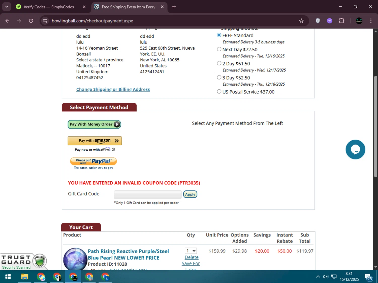378x283 pixels.
Task: Open the Chrome taskbar icon with the L badge
Action: click(x=105, y=277)
